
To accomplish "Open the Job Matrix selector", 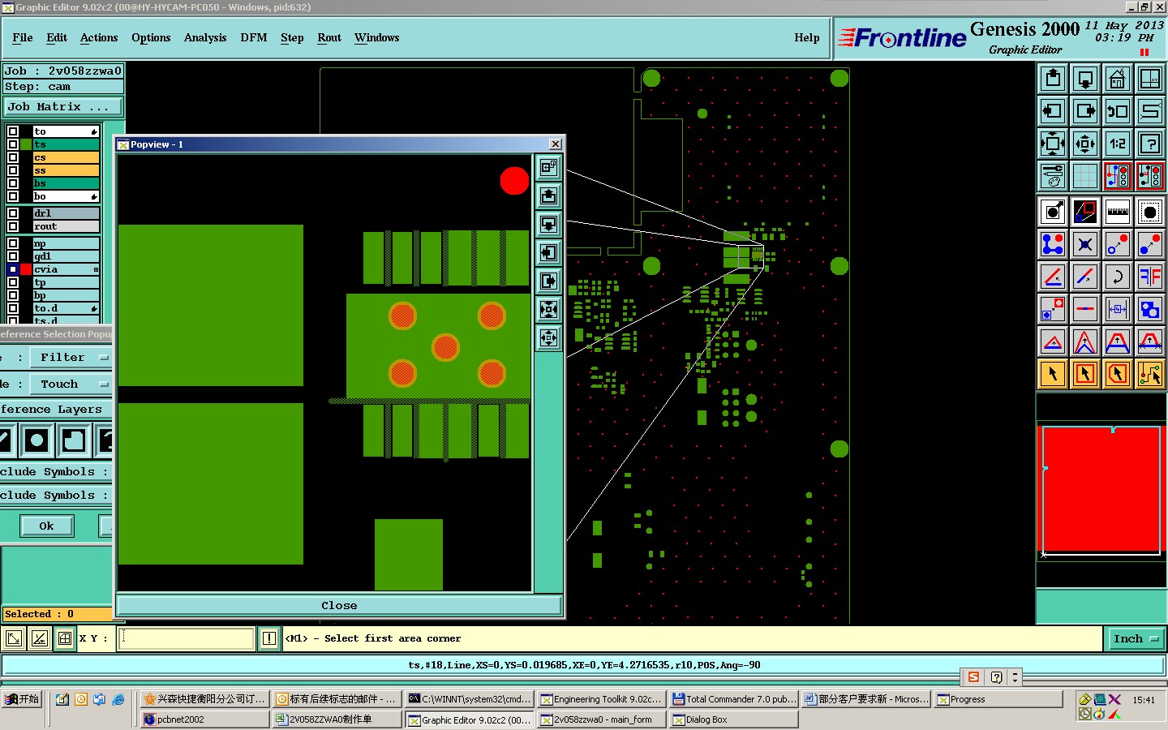I will pos(63,107).
